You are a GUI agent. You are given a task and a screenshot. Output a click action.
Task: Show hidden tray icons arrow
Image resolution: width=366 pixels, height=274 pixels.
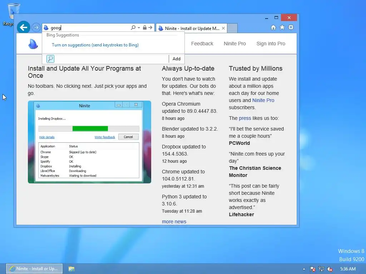tap(304, 269)
